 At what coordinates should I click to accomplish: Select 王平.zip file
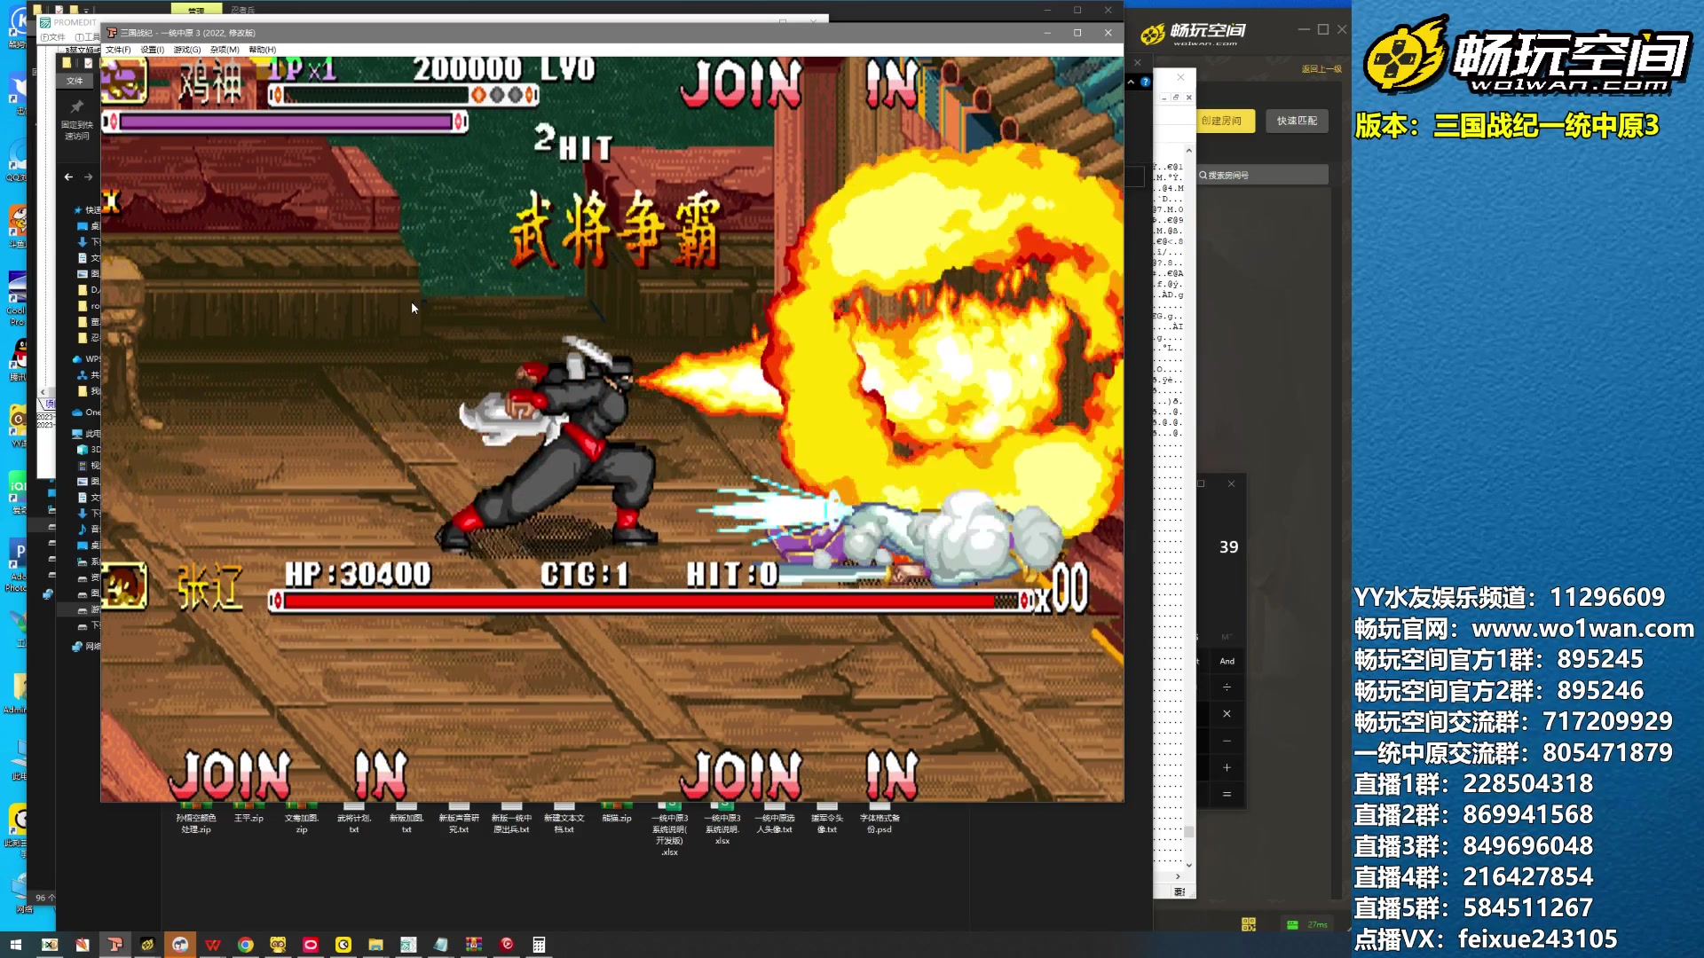coord(248,814)
